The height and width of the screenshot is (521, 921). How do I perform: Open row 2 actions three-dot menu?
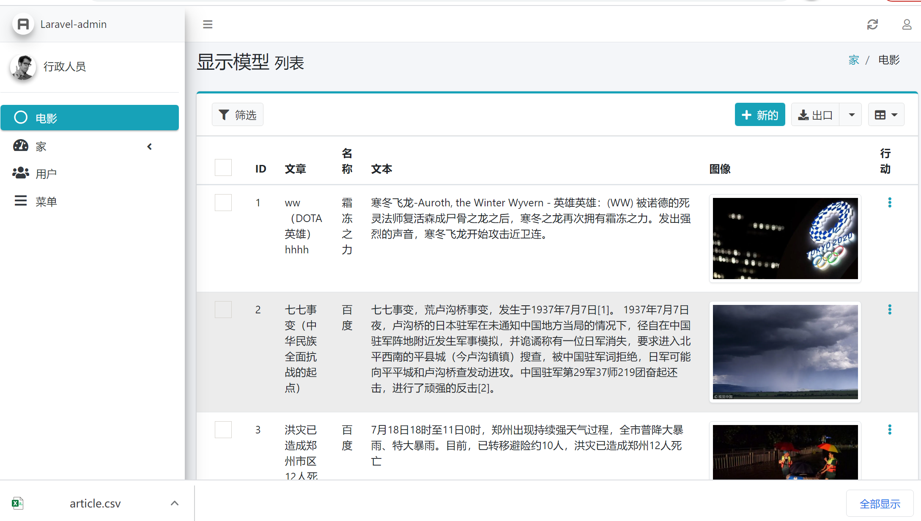pyautogui.click(x=890, y=310)
